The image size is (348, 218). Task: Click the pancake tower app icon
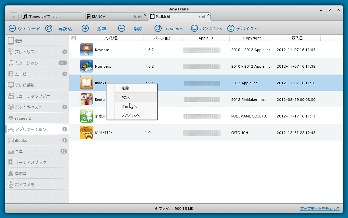(x=87, y=132)
